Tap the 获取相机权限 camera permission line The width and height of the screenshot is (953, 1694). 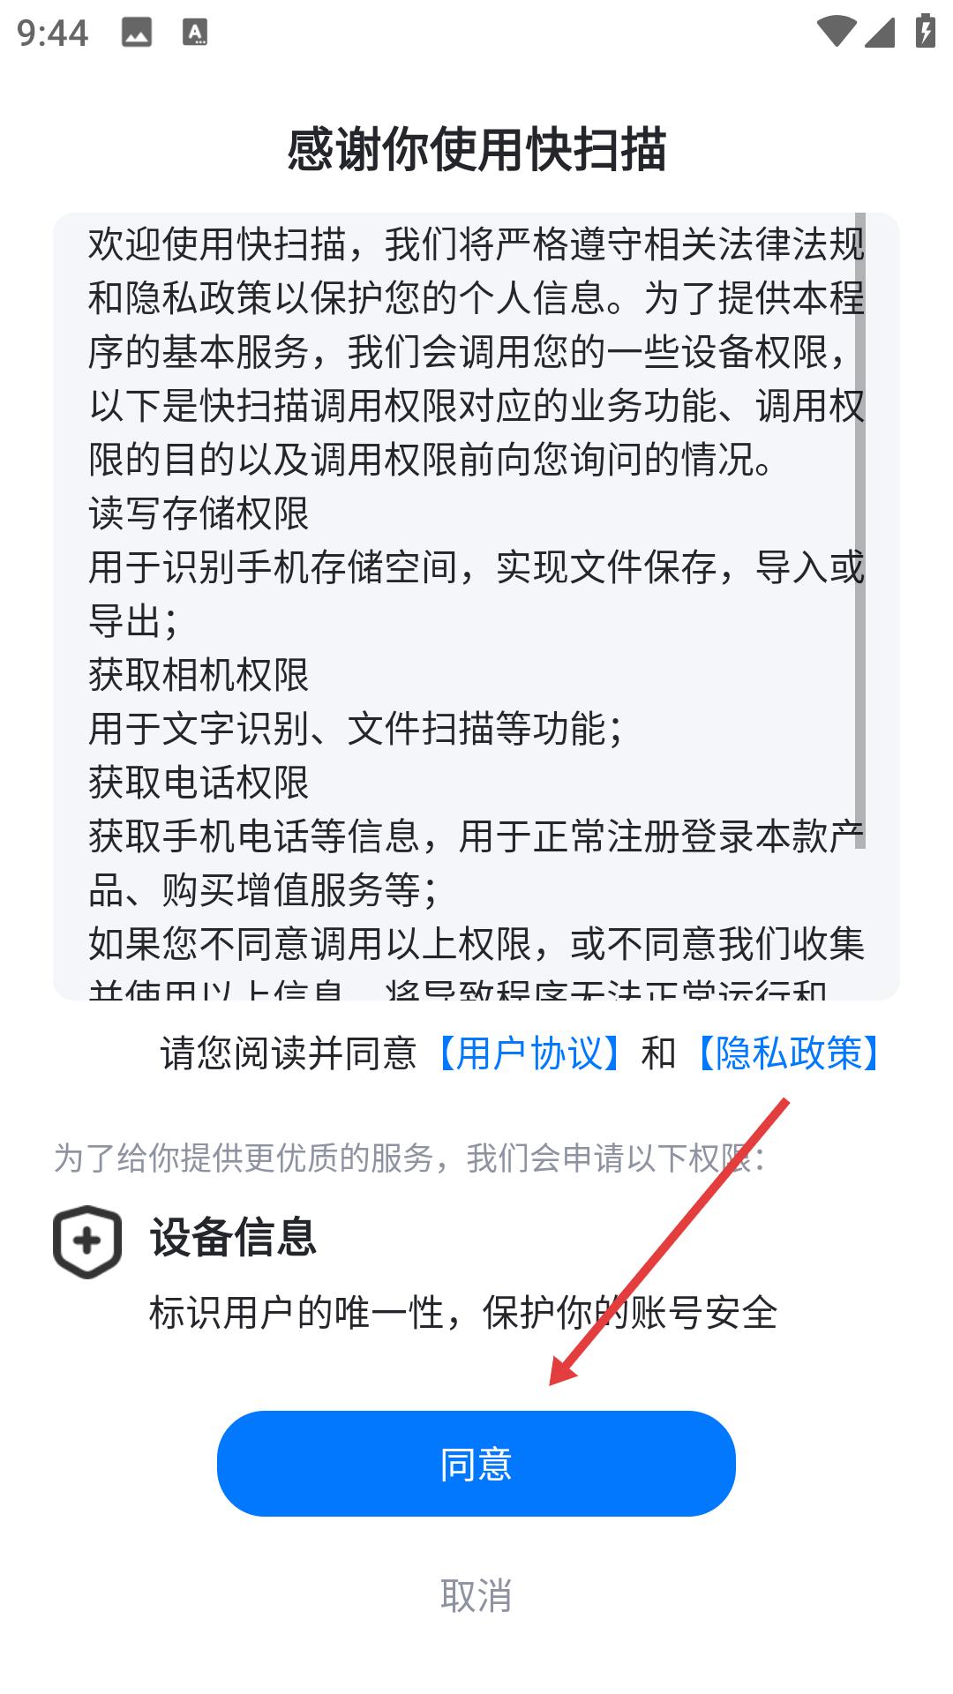199,675
